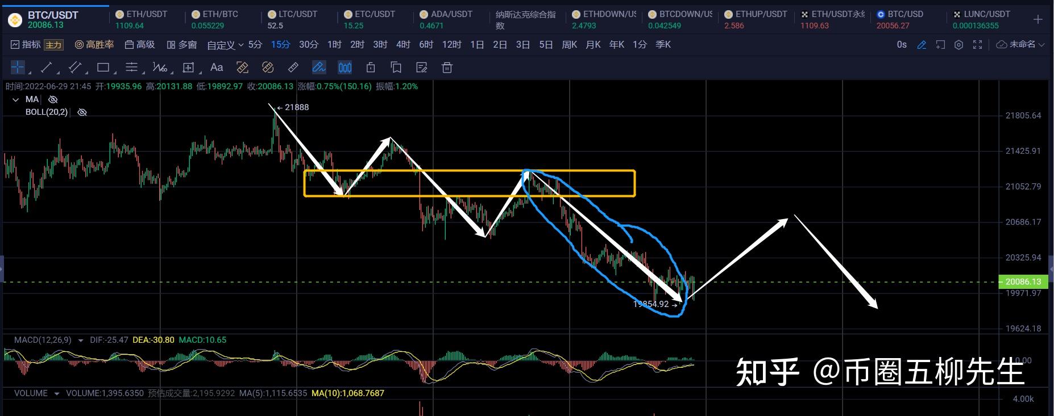The image size is (1054, 416).
Task: Open the 指标 indicators button
Action: pyautogui.click(x=26, y=45)
